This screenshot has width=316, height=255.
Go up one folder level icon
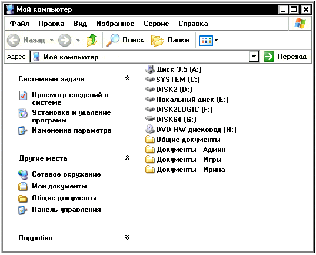coord(92,40)
